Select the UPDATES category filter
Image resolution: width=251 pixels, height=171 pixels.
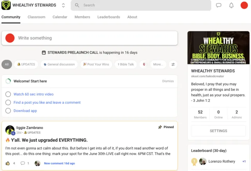[x=26, y=64]
